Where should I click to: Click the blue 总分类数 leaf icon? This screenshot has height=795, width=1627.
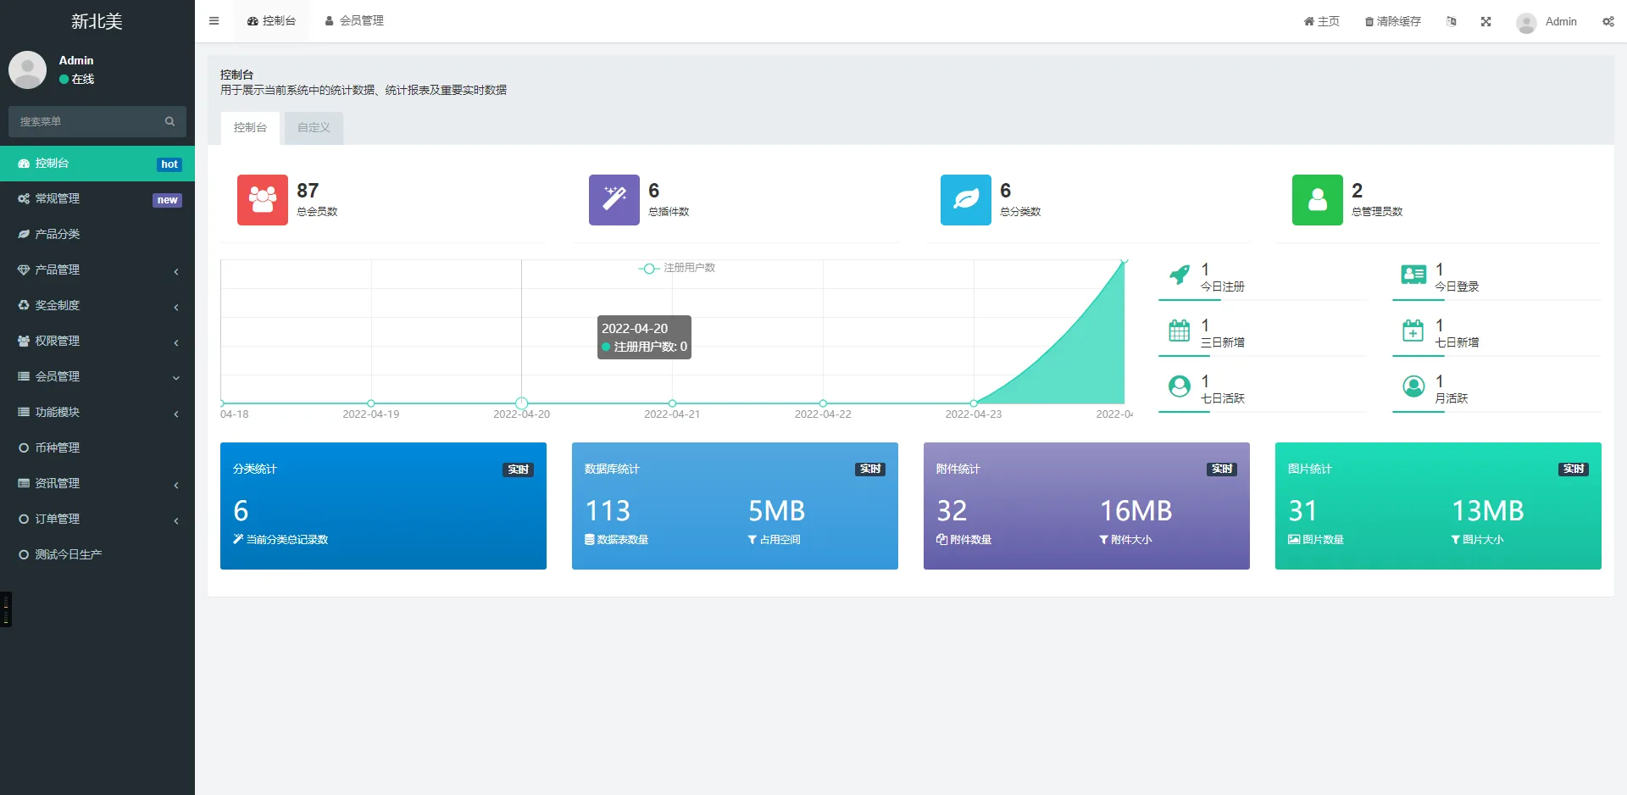click(x=965, y=200)
